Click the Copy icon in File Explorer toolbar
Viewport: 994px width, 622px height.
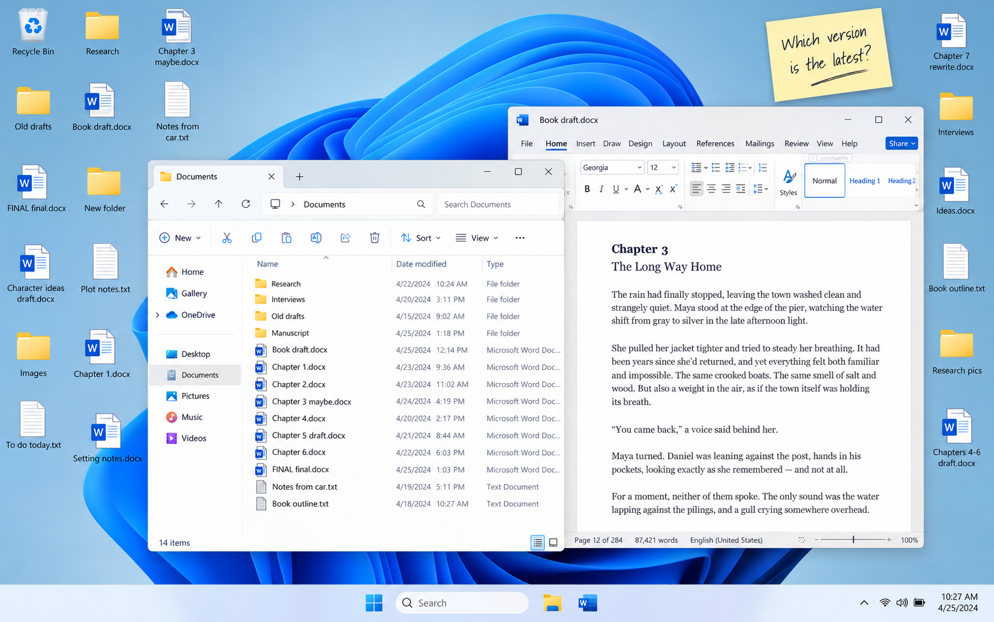(256, 238)
